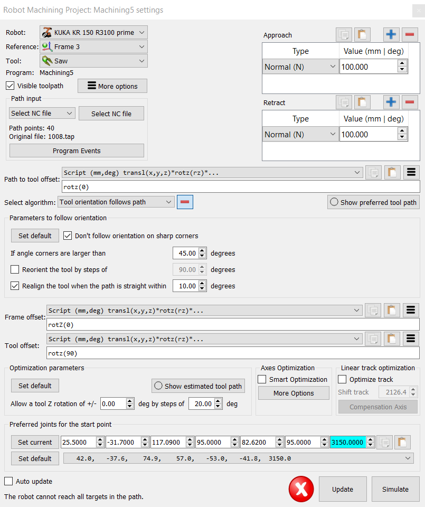This screenshot has height=507, width=425.
Task: Click the cyan highlighted 3150.0000 joint field
Action: pos(348,442)
